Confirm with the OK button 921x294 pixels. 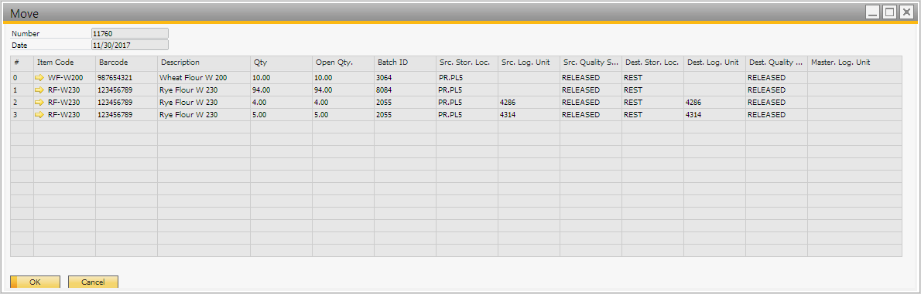tap(36, 282)
